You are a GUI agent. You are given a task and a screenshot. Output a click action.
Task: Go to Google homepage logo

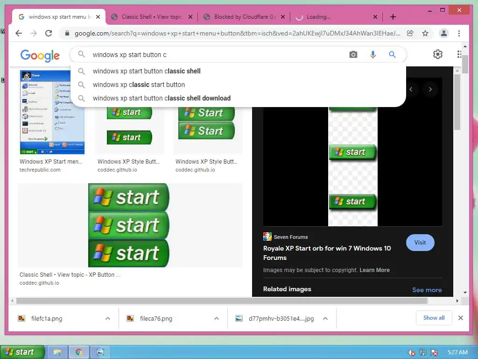tap(40, 56)
